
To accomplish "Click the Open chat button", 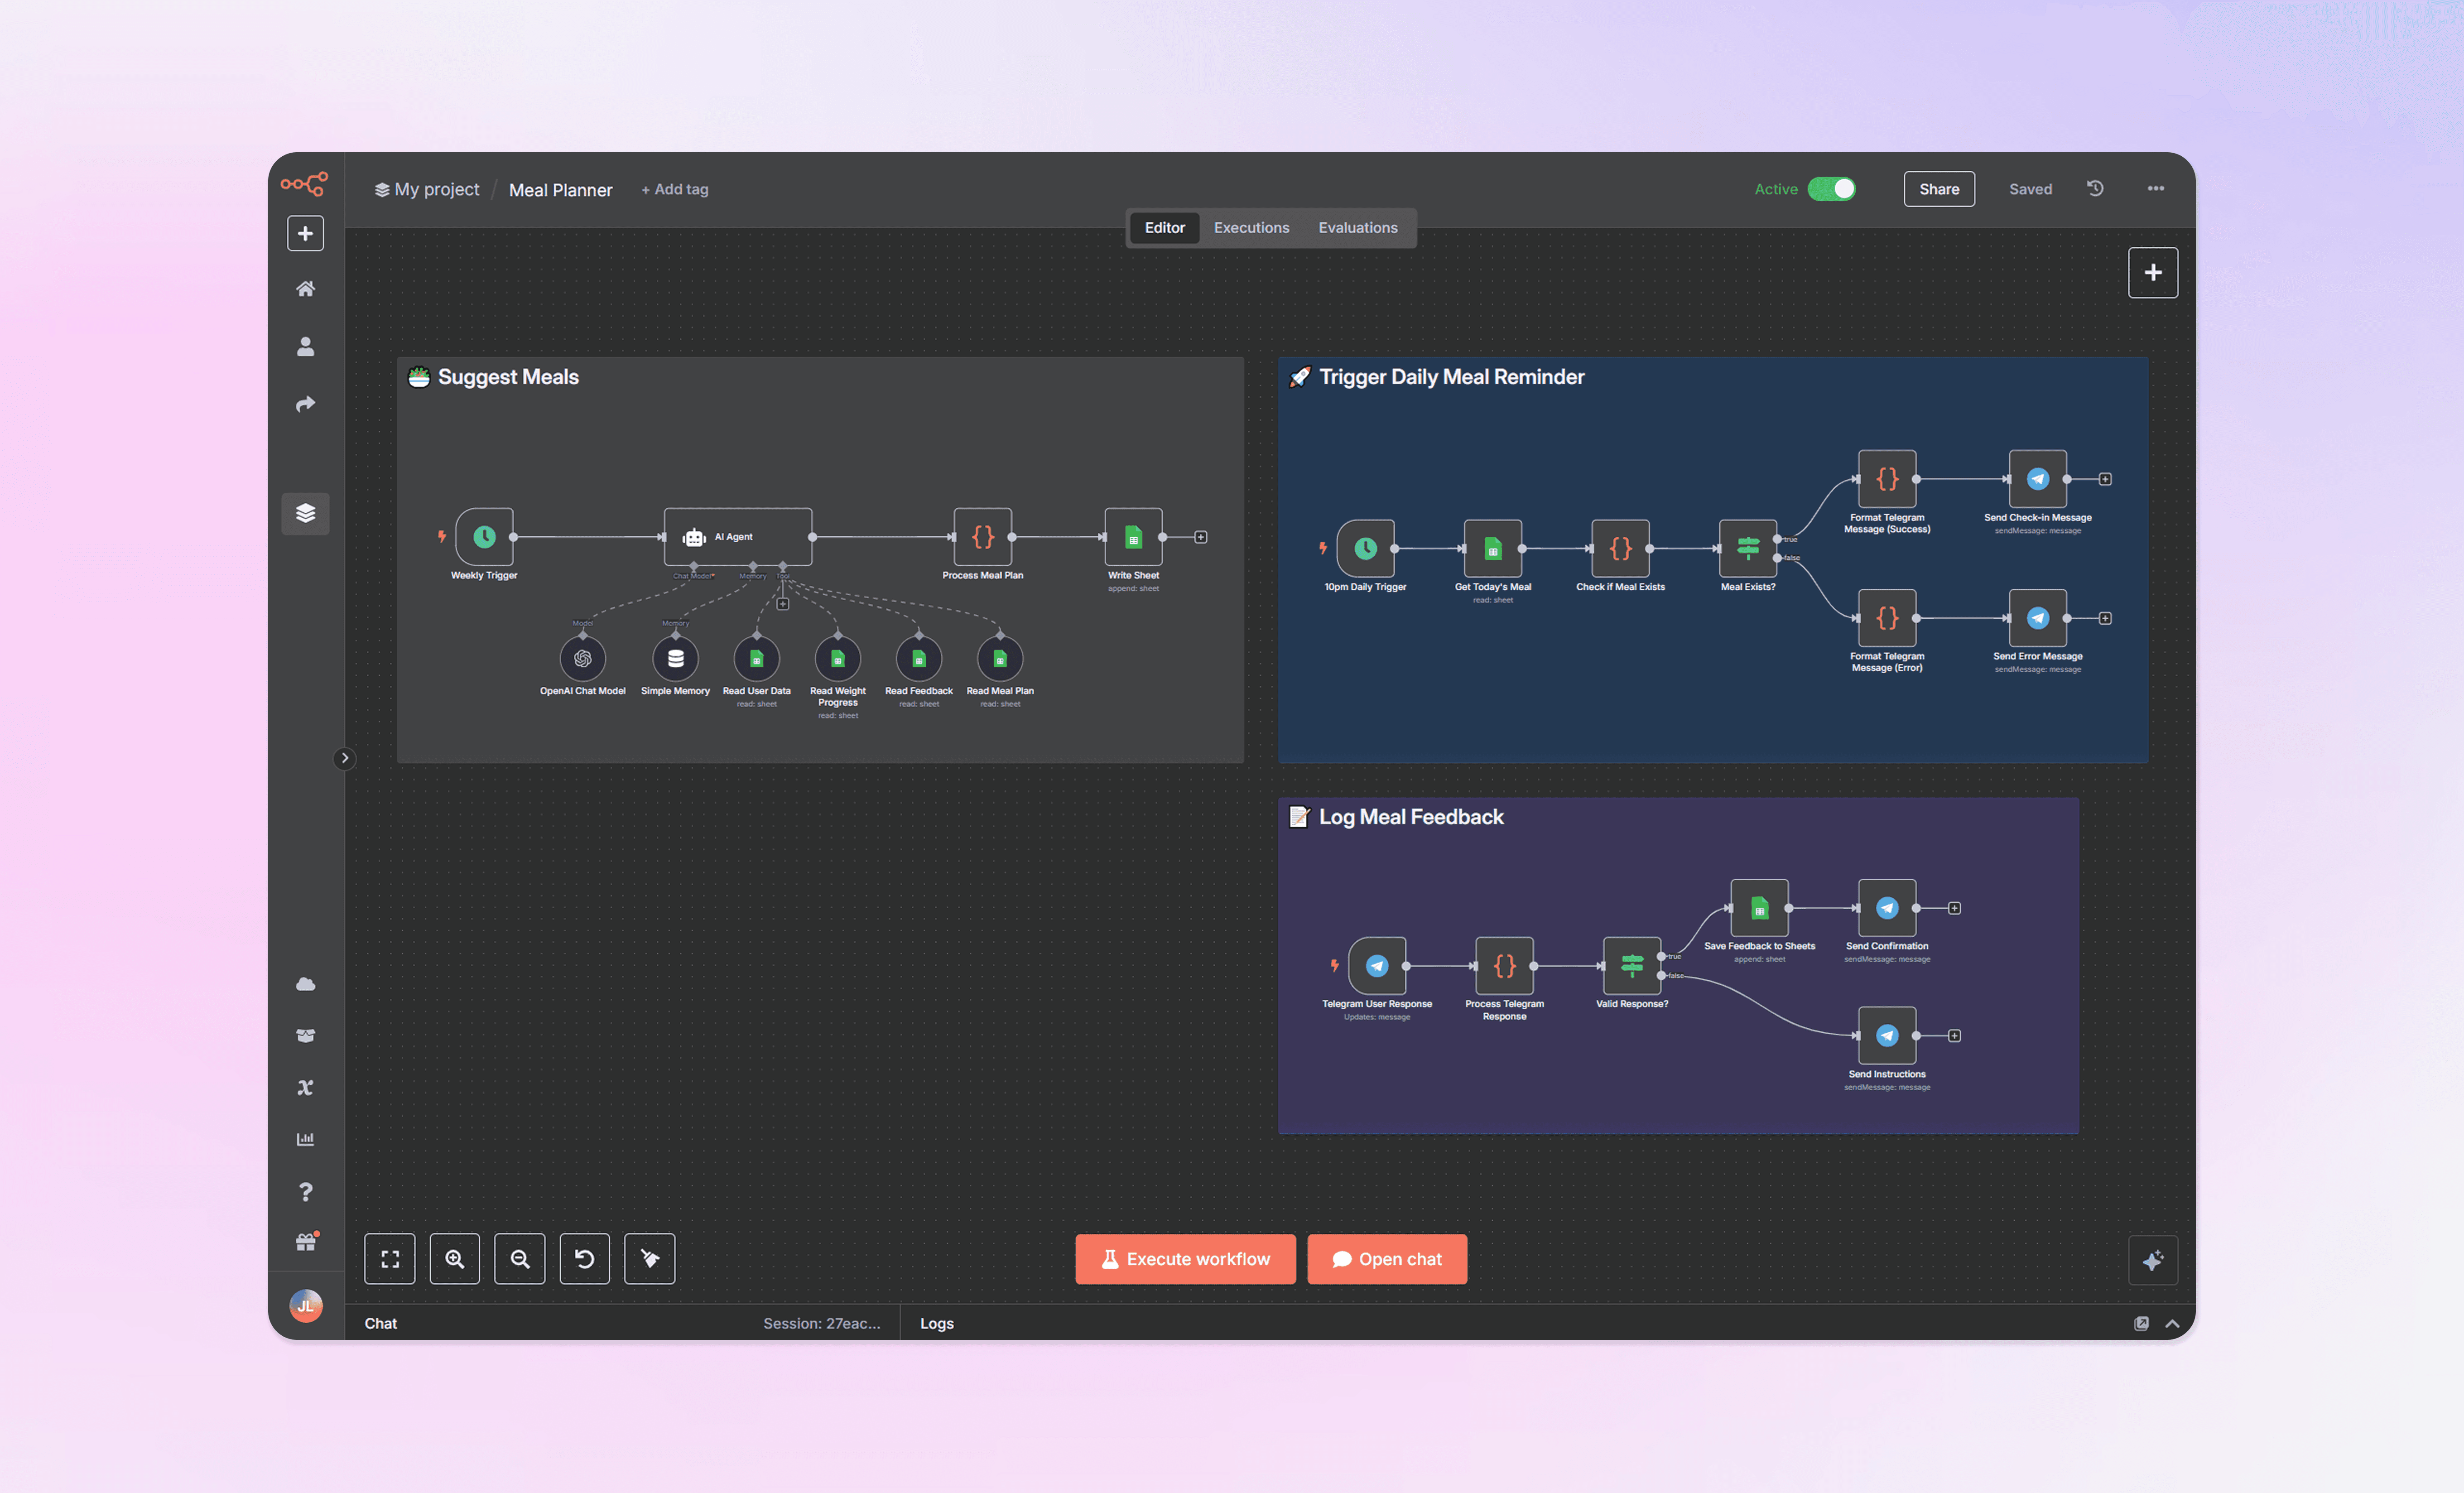I will [x=1386, y=1259].
